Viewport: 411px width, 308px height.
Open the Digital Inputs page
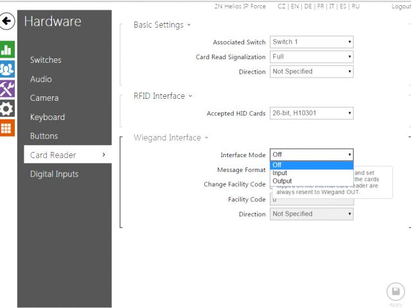(x=54, y=174)
